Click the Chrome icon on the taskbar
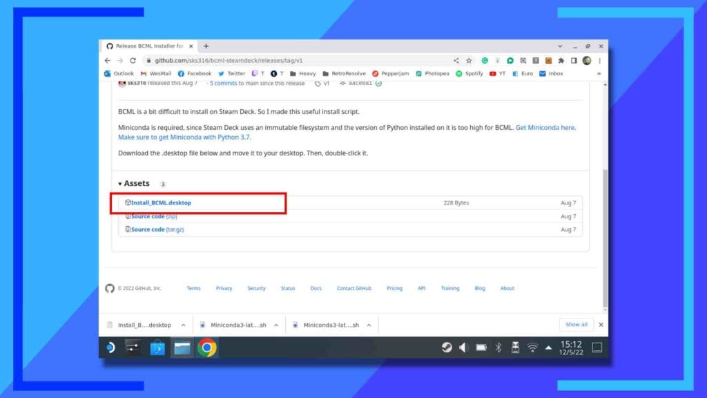The image size is (707, 398). click(206, 348)
